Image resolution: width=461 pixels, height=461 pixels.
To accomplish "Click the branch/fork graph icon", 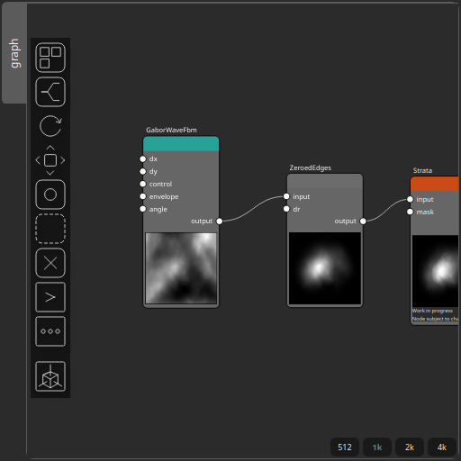I will pyautogui.click(x=50, y=92).
